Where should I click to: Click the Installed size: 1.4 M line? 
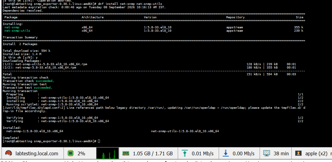(x=22, y=54)
